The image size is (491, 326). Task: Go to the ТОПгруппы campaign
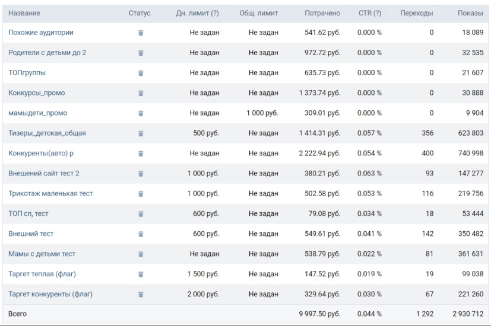27,73
